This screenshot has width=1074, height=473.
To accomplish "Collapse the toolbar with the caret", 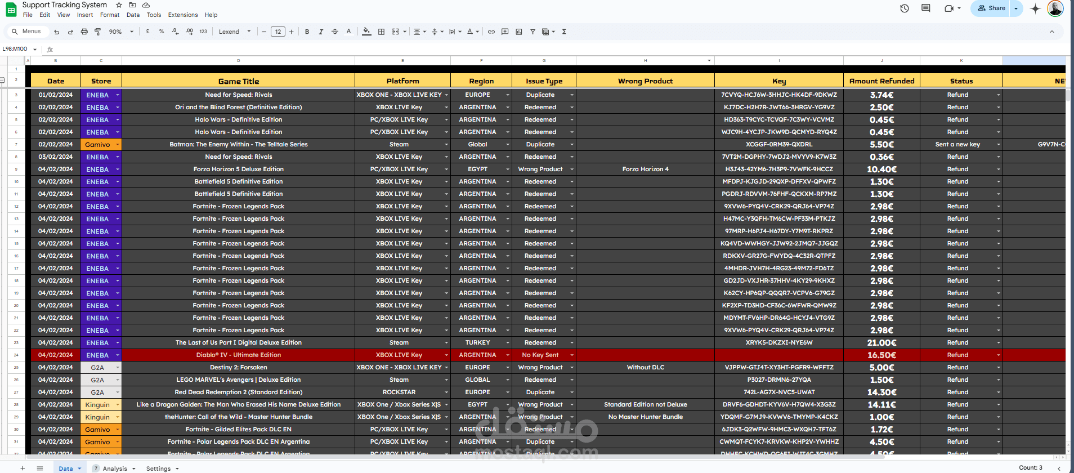I will coord(1052,32).
